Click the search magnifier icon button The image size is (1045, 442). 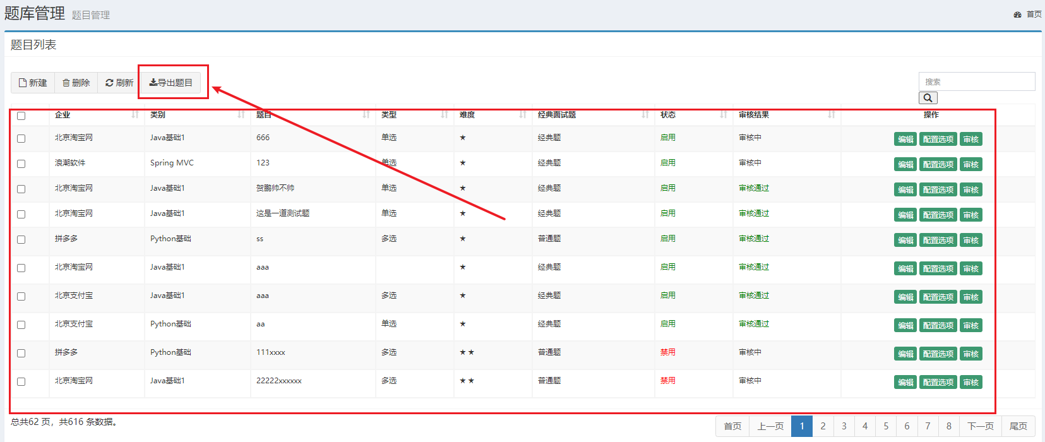(x=928, y=98)
